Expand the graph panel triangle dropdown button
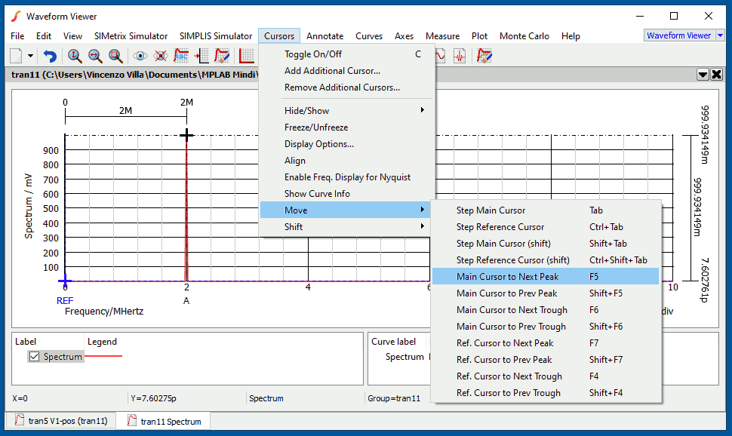Screen dimensions: 732x436 click(x=703, y=75)
